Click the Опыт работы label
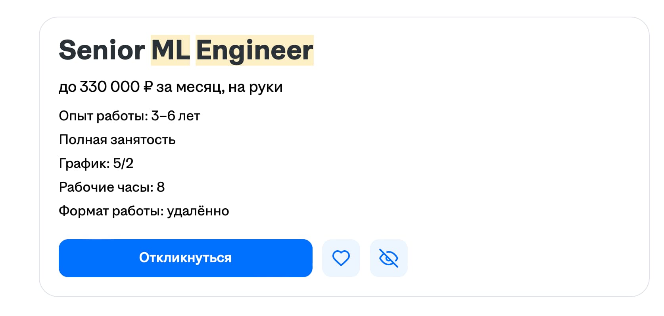The width and height of the screenshot is (664, 316). [x=103, y=116]
